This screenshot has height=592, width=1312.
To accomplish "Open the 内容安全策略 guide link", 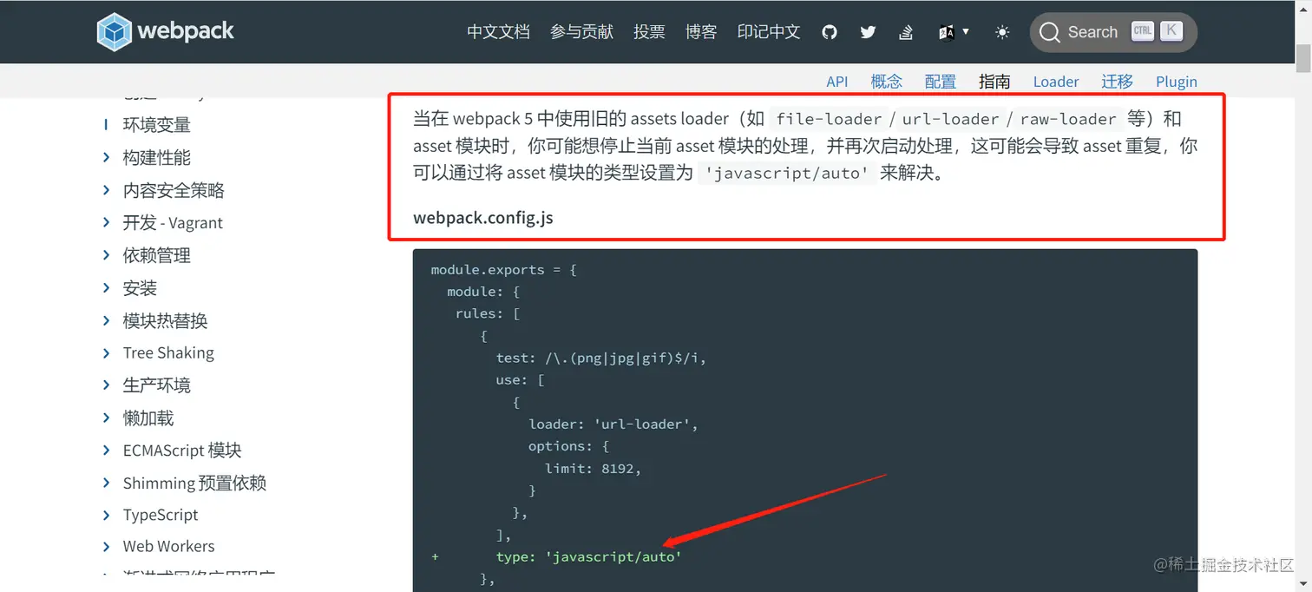I will 174,190.
